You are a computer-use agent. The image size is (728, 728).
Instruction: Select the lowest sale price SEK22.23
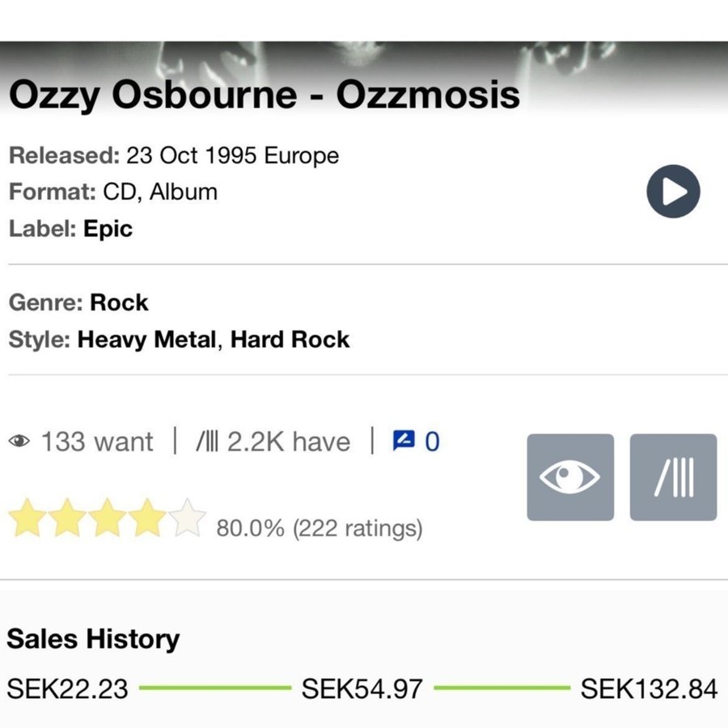pyautogui.click(x=68, y=689)
